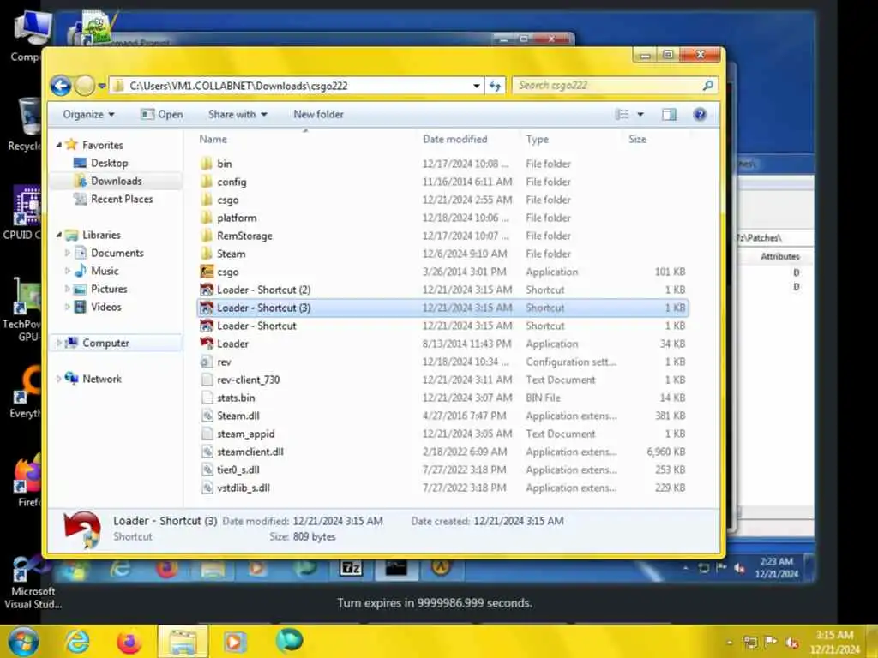Click the Back navigation arrow button
This screenshot has height=658, width=878.
click(61, 86)
